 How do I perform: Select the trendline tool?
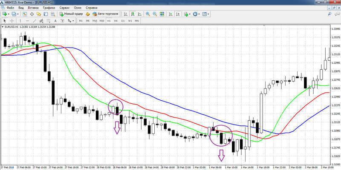(35, 21)
